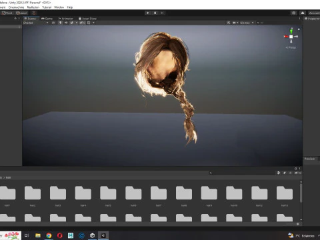
Task: Open the Inspector tab
Action: pos(312,19)
